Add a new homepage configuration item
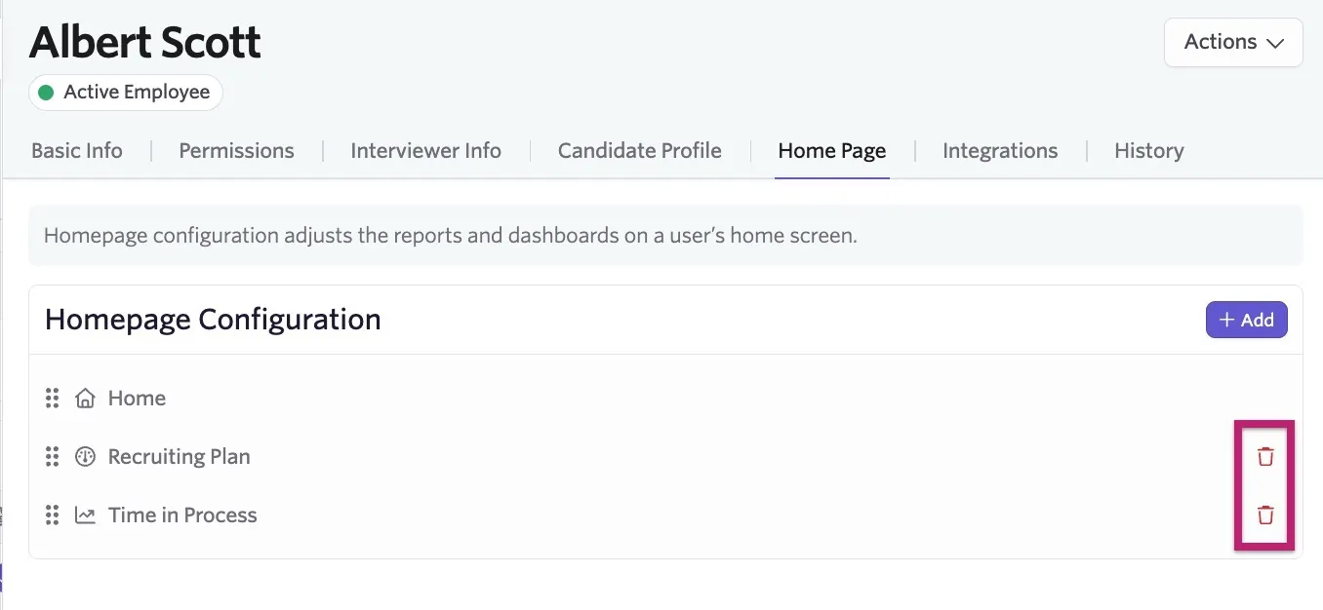 pyautogui.click(x=1247, y=320)
